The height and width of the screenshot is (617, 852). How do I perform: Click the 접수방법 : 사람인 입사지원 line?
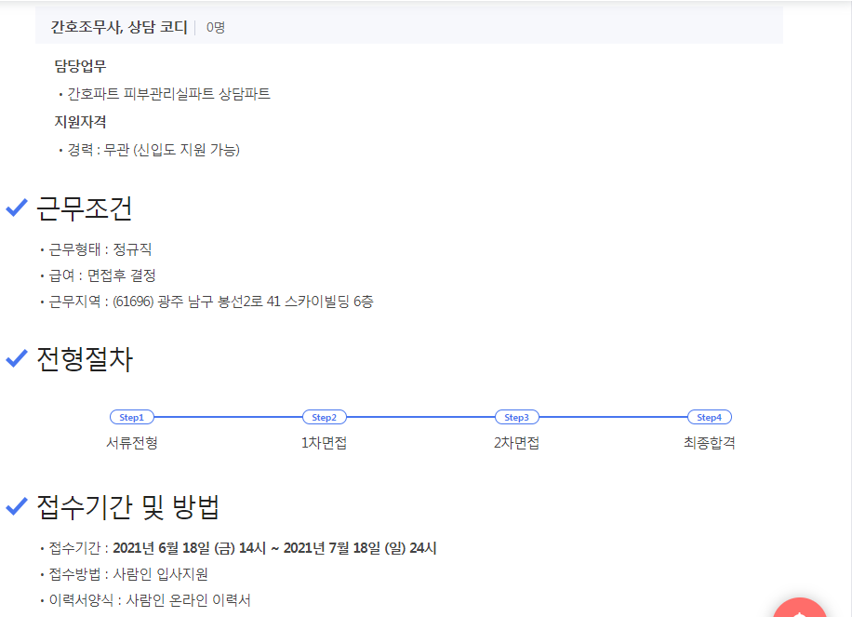pos(128,574)
